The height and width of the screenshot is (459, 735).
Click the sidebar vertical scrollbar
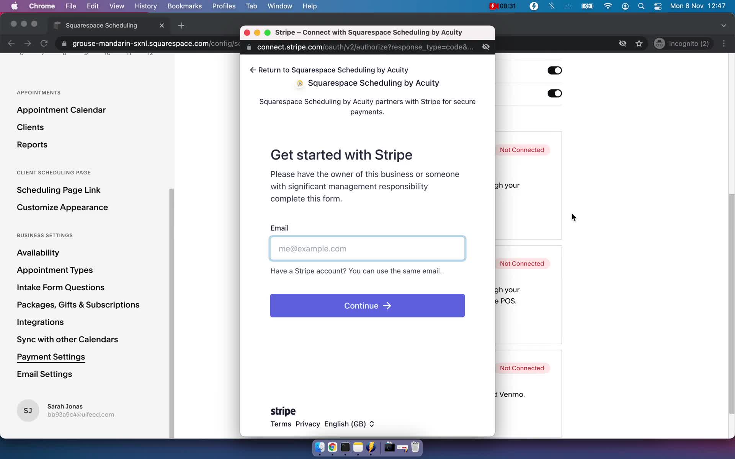point(171,313)
